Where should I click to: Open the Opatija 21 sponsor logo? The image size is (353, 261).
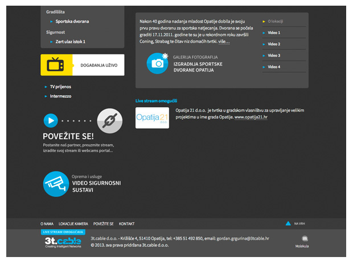(x=152, y=117)
